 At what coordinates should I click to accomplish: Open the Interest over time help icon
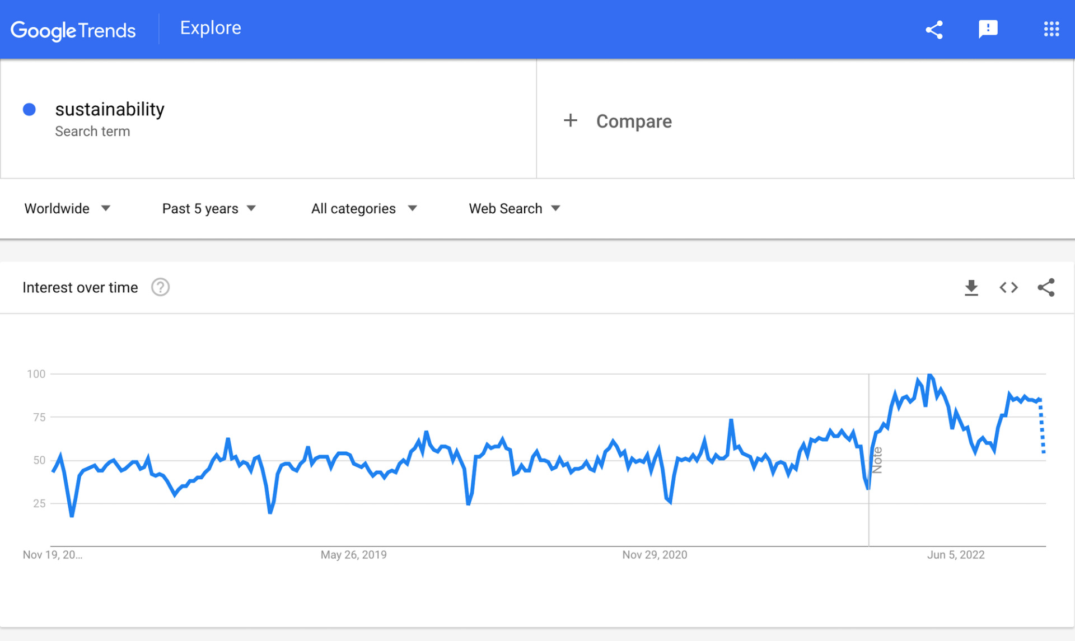tap(160, 287)
